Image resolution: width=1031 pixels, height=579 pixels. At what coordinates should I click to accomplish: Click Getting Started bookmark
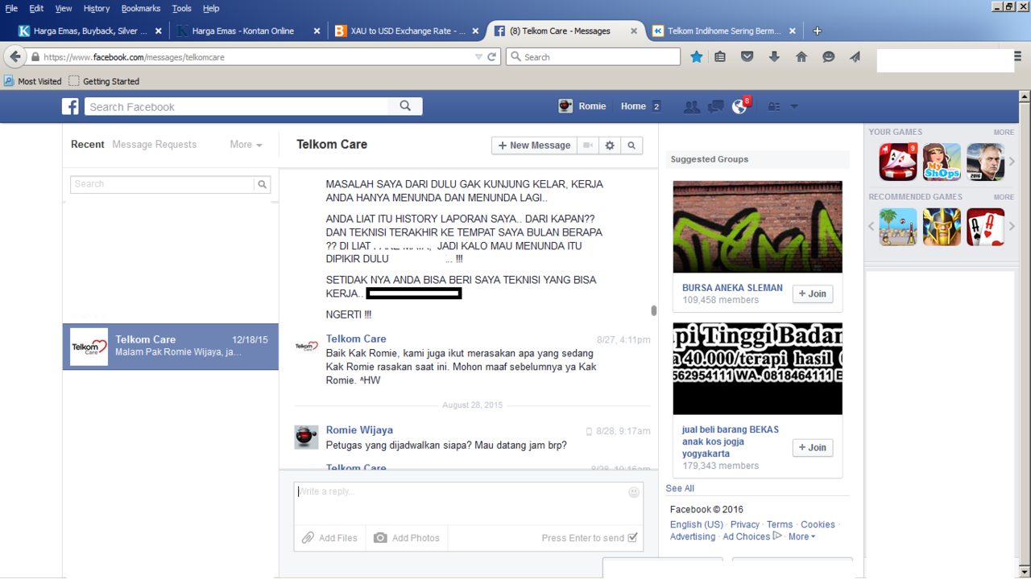[x=104, y=81]
